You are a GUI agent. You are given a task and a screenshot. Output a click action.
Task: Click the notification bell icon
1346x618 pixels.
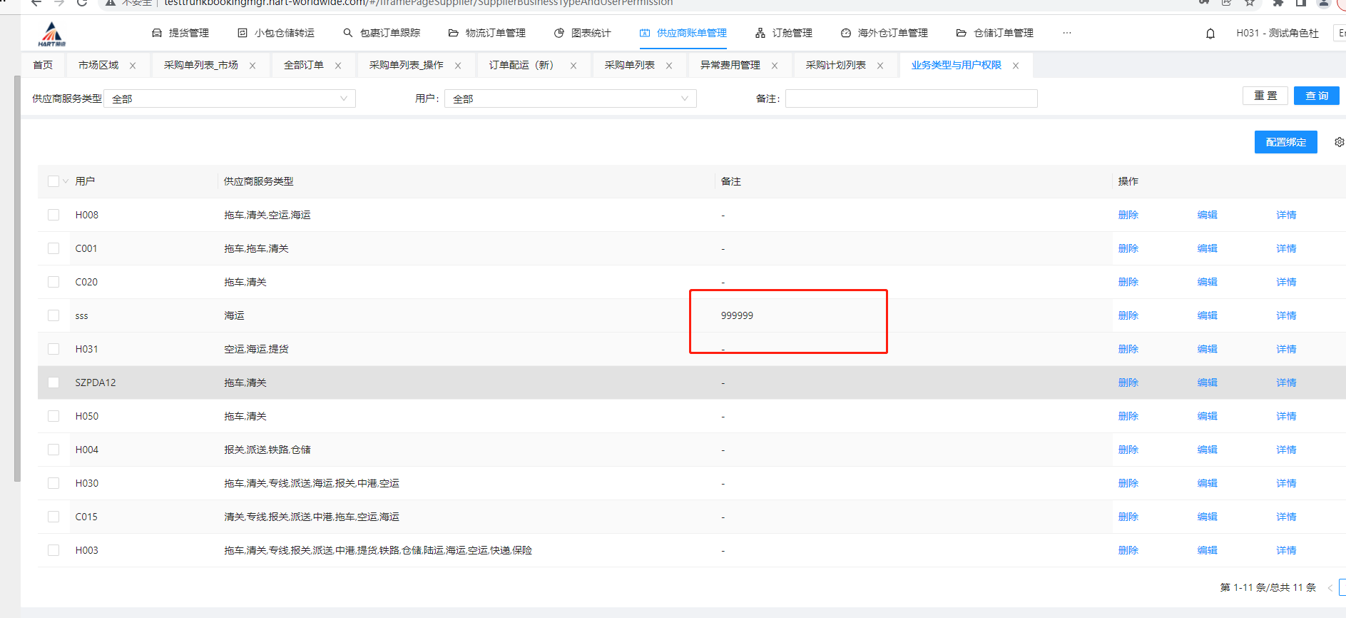[x=1210, y=34]
